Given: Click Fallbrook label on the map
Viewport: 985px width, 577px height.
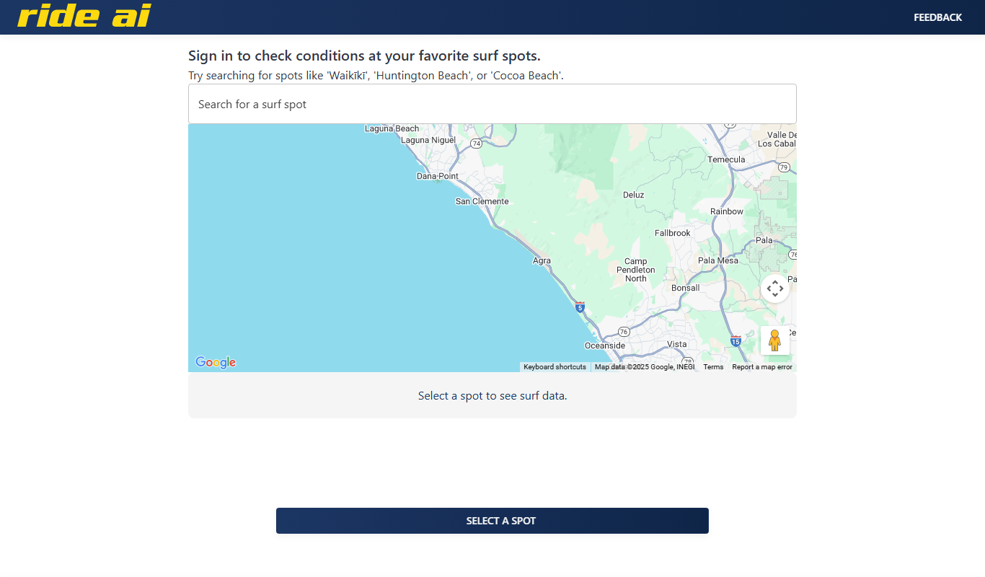Looking at the screenshot, I should (x=673, y=233).
